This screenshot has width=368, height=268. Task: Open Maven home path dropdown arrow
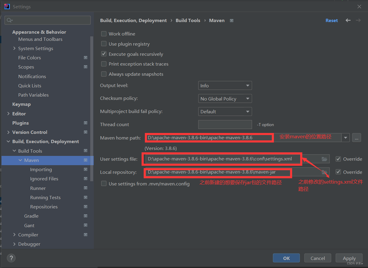(x=346, y=138)
